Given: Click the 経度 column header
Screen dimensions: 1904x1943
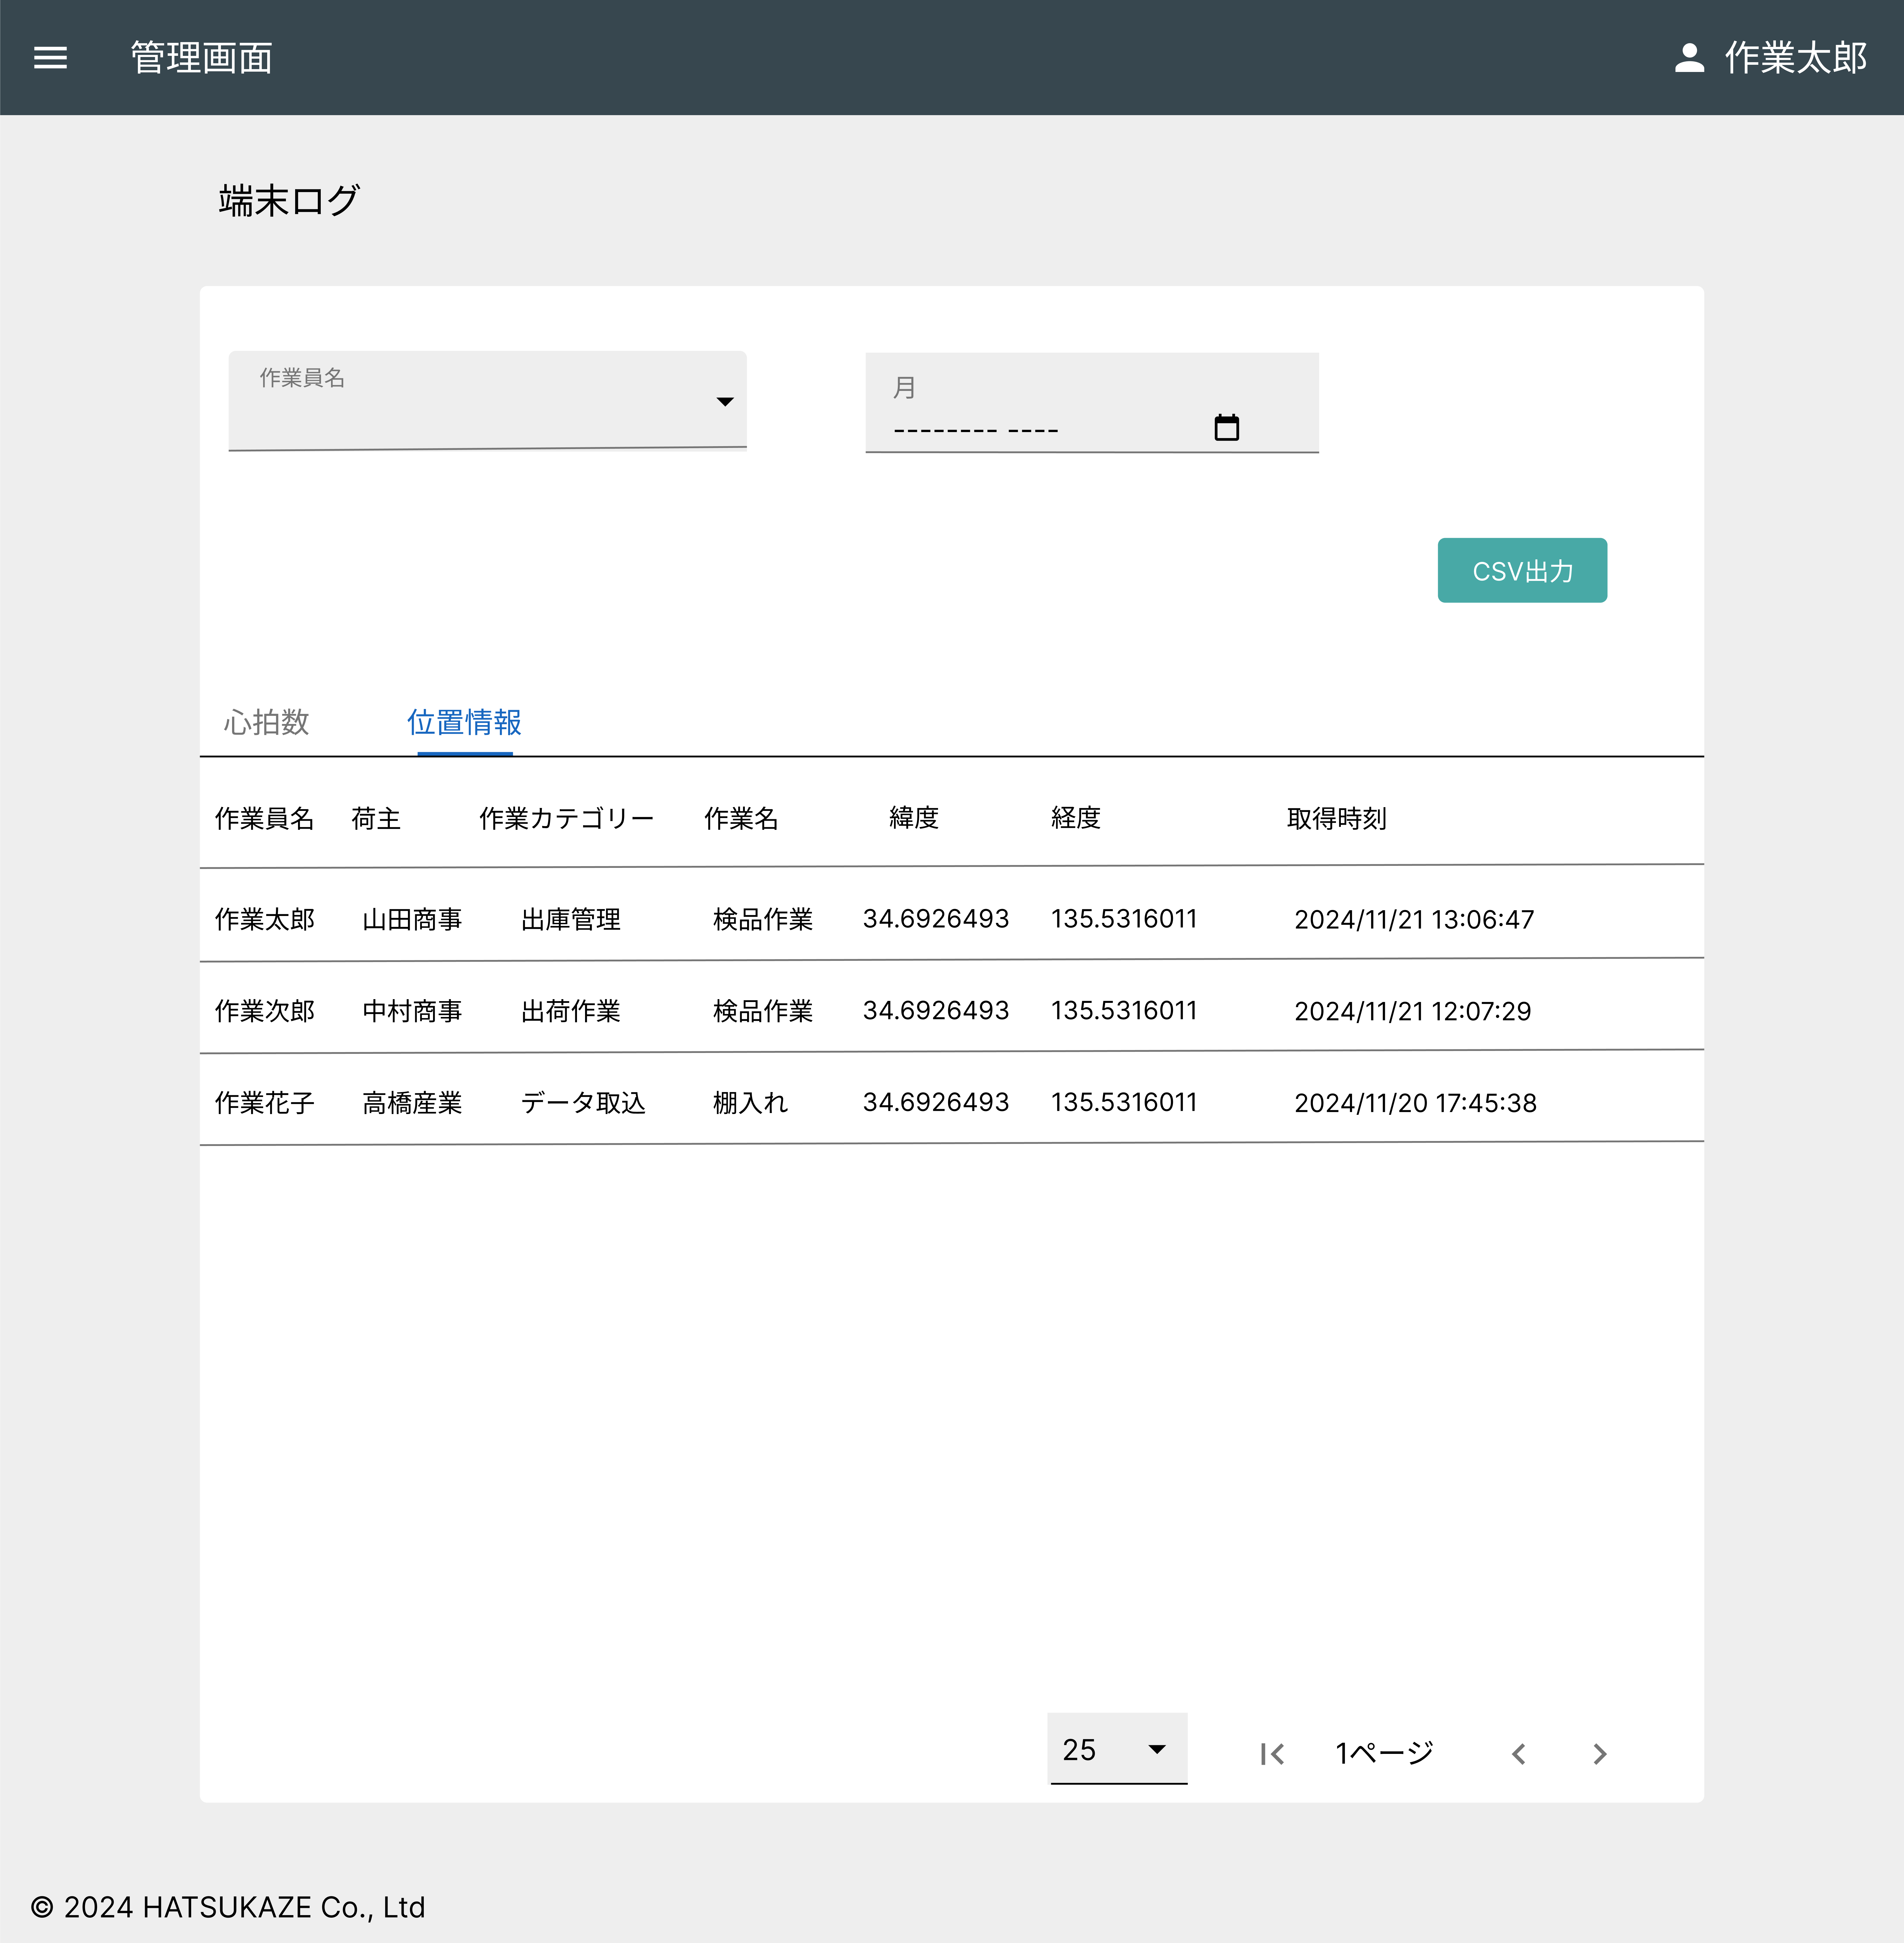Looking at the screenshot, I should tap(1076, 818).
